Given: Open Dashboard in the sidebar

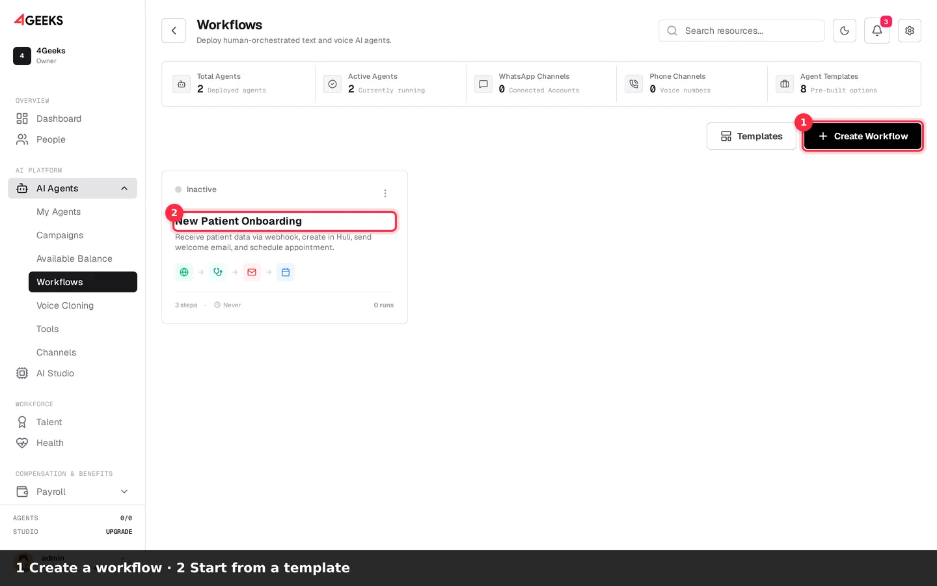Looking at the screenshot, I should (x=73, y=119).
